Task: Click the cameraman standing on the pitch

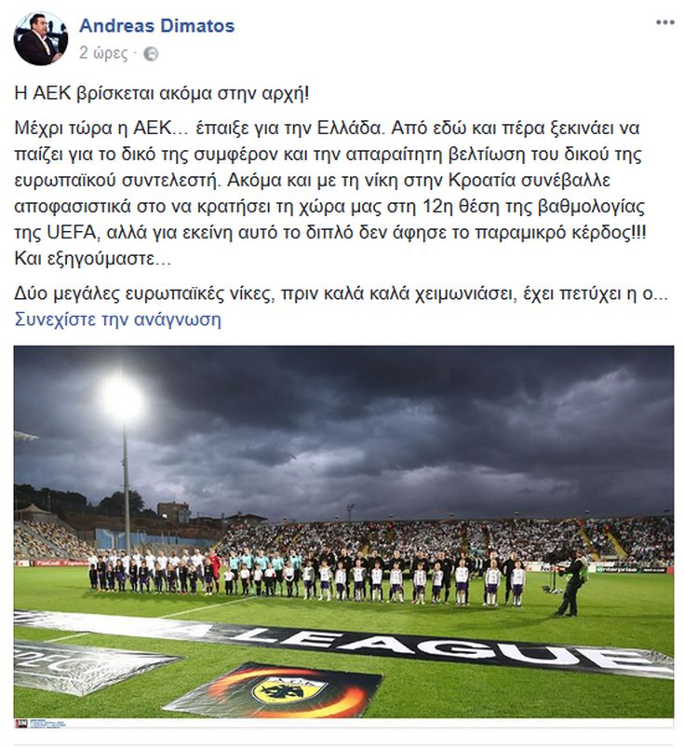Action: click(572, 583)
